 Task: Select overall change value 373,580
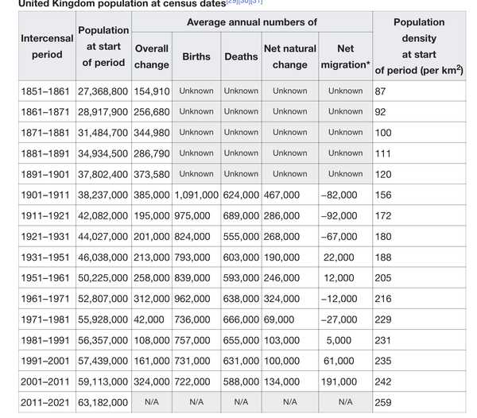pyautogui.click(x=152, y=174)
